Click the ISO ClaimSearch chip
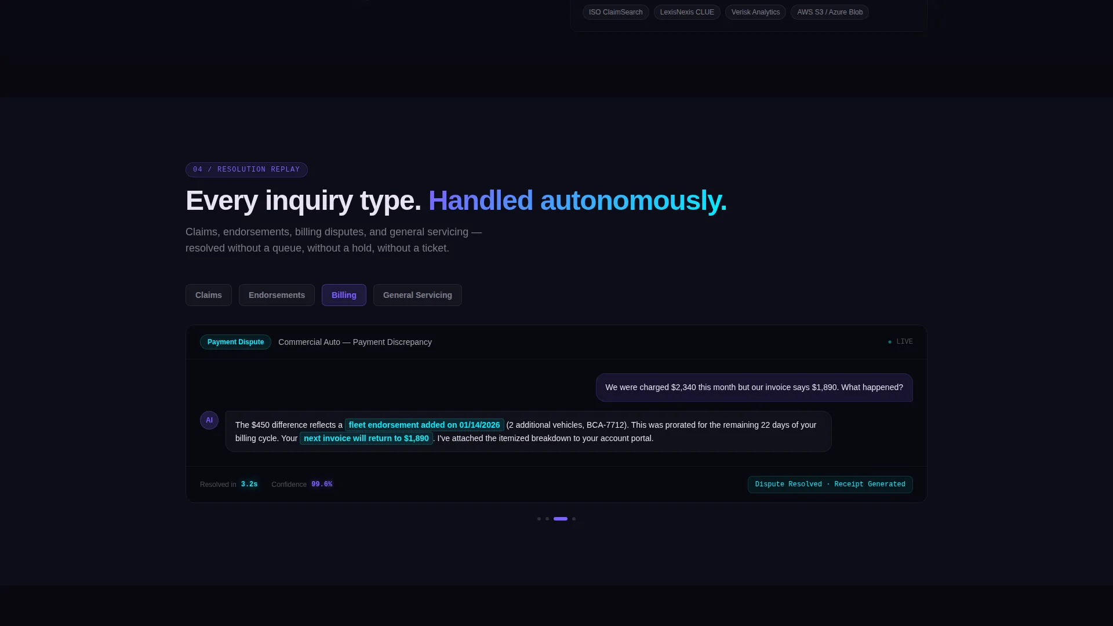 coord(616,12)
